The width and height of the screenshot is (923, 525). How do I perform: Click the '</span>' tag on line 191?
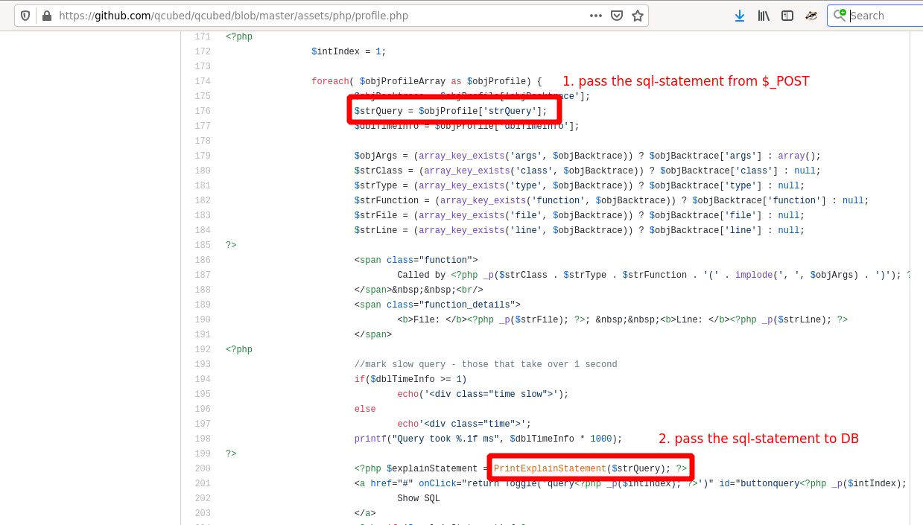point(373,334)
